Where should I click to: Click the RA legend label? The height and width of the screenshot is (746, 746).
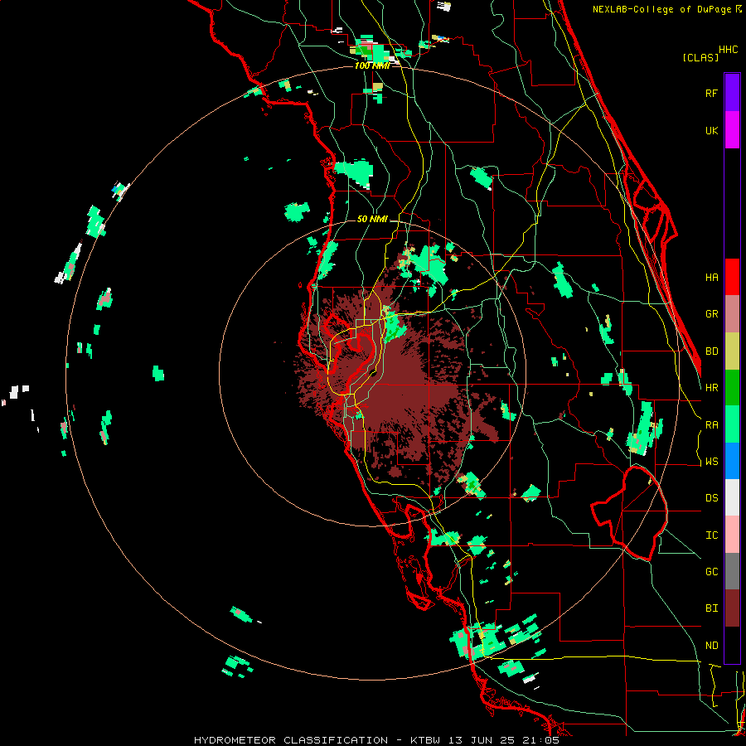pyautogui.click(x=712, y=425)
